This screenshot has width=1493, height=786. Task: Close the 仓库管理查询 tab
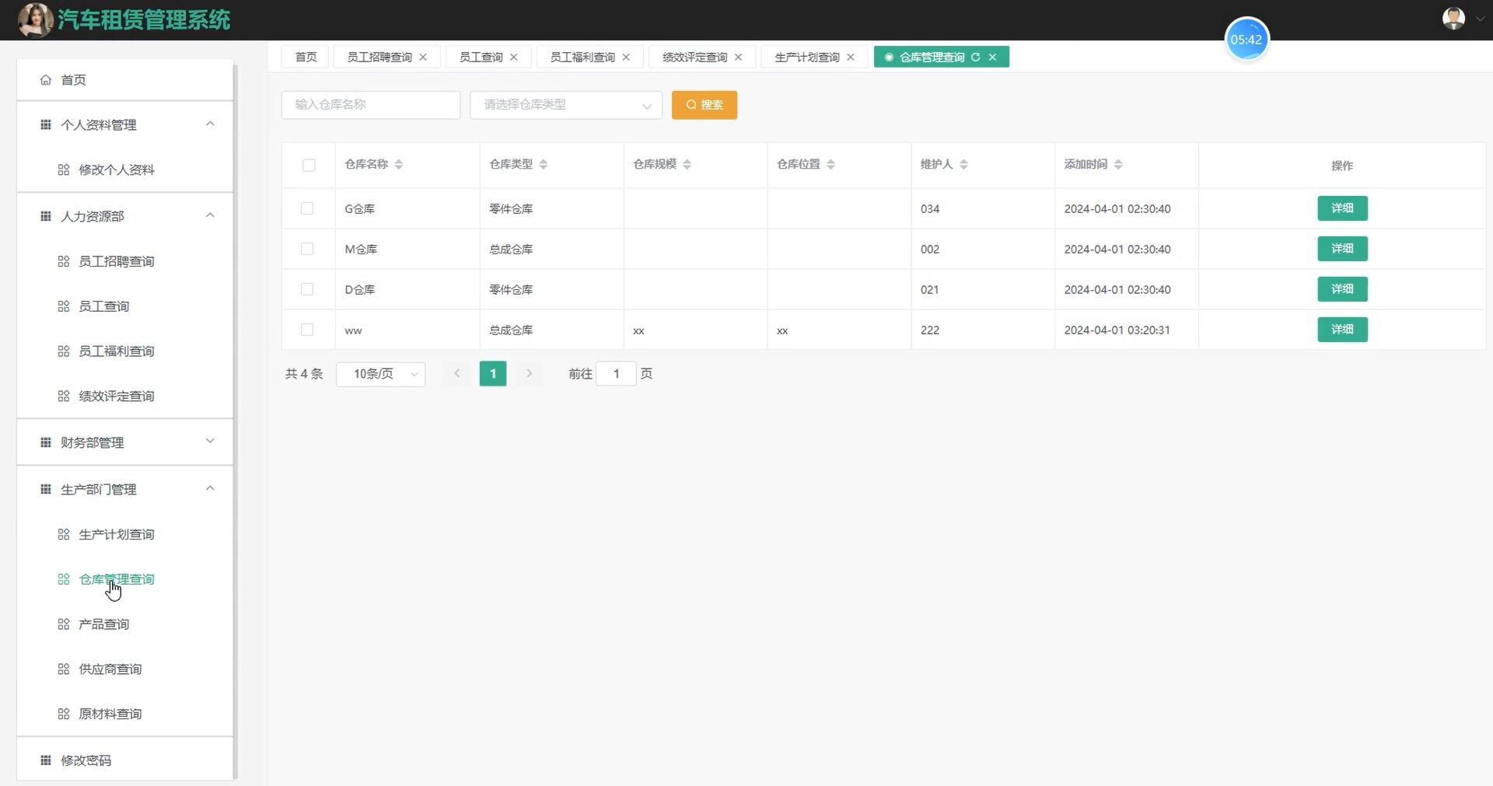(x=992, y=57)
